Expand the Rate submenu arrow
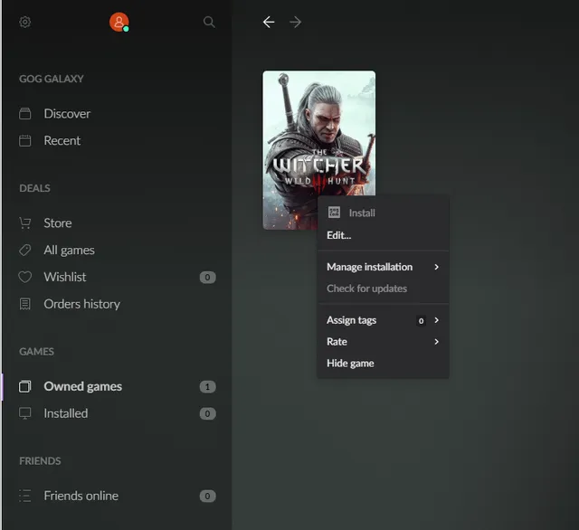This screenshot has width=579, height=530. click(436, 342)
